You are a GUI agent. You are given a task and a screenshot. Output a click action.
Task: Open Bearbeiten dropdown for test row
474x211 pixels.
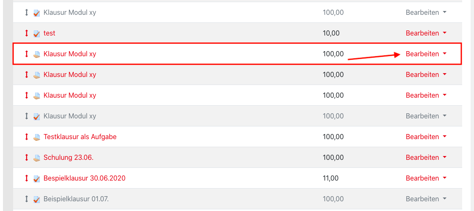[426, 33]
